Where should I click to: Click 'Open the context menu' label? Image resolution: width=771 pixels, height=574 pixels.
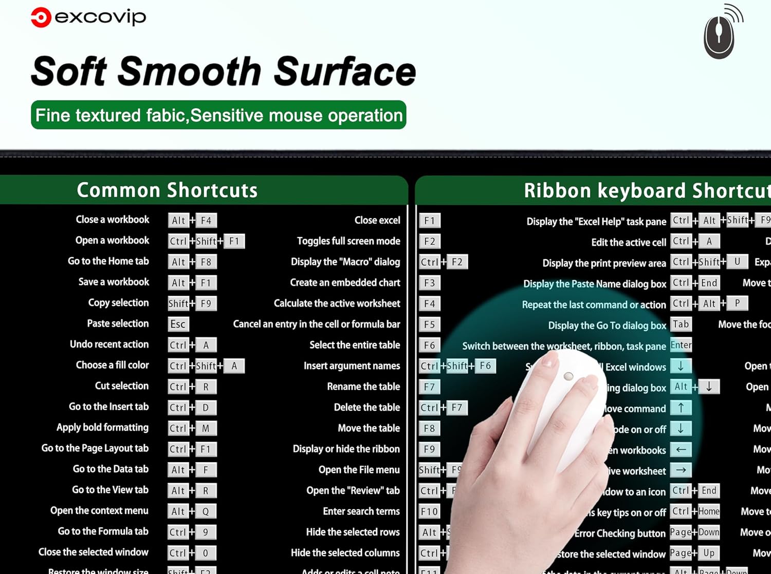[99, 510]
